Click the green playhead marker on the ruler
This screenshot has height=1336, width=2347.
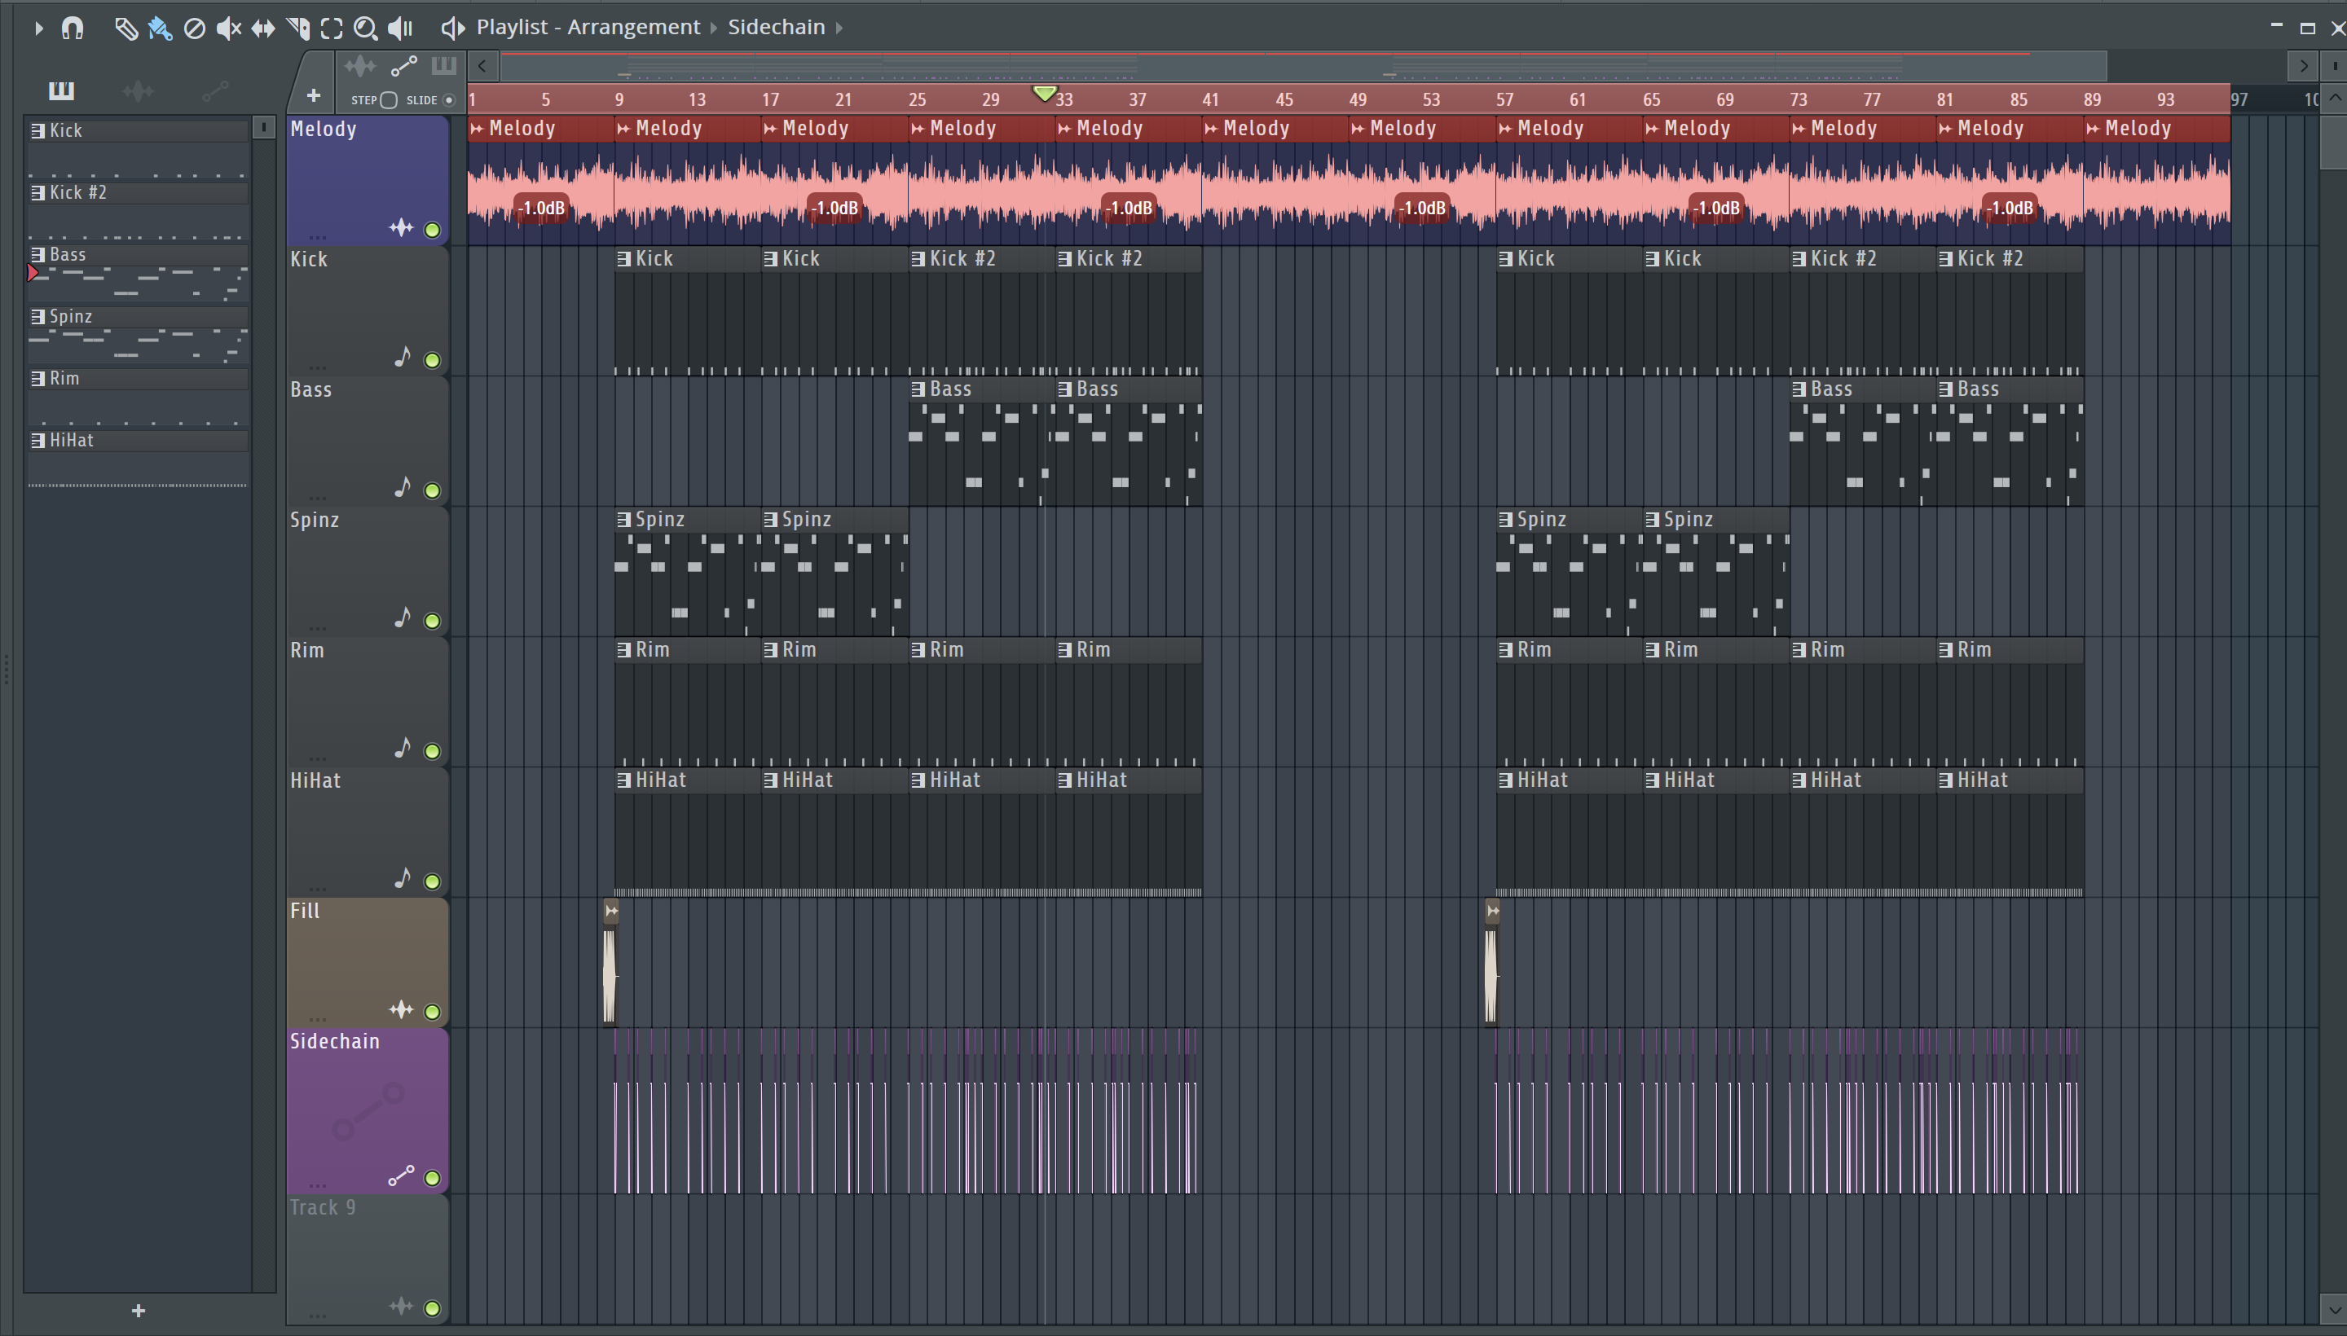click(1045, 94)
